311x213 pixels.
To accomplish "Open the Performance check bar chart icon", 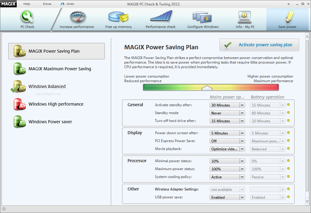I will click(x=161, y=16).
